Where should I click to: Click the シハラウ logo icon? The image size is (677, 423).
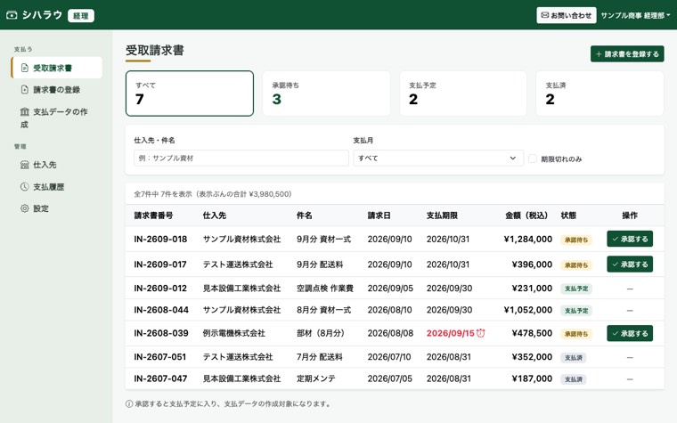(x=12, y=15)
